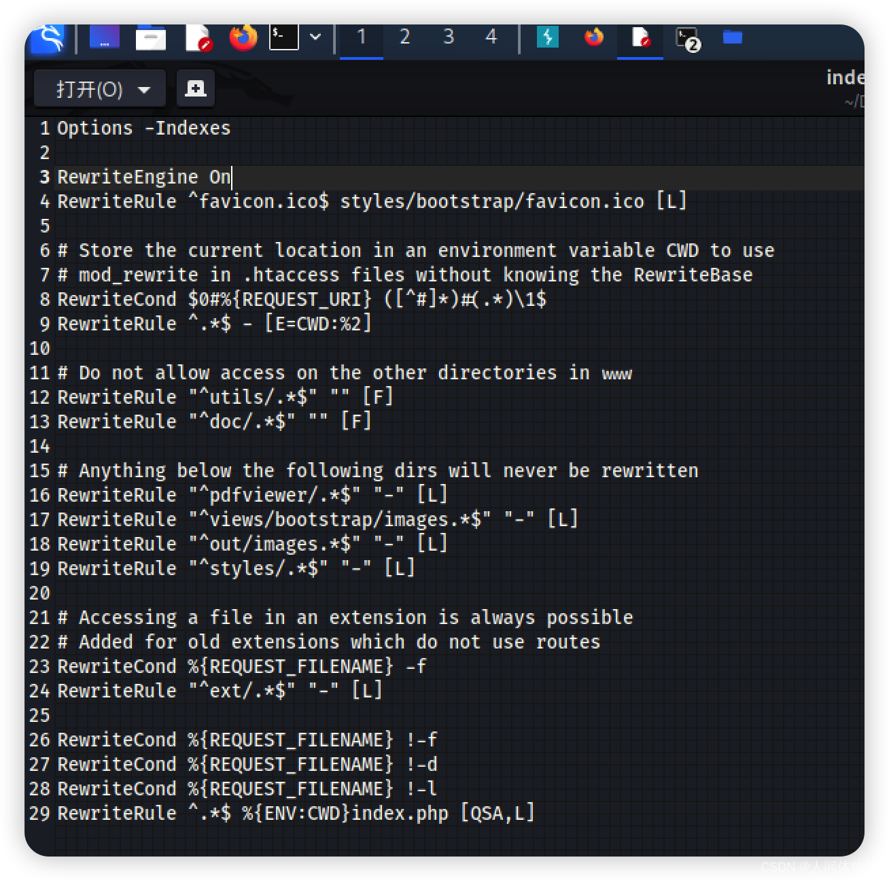Click the '^ext/.*$' RewriteRule line
Screen dimensions: 889x881
pyautogui.click(x=220, y=691)
